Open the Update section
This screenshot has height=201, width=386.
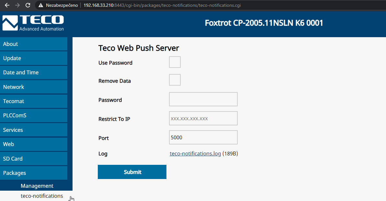(34, 58)
